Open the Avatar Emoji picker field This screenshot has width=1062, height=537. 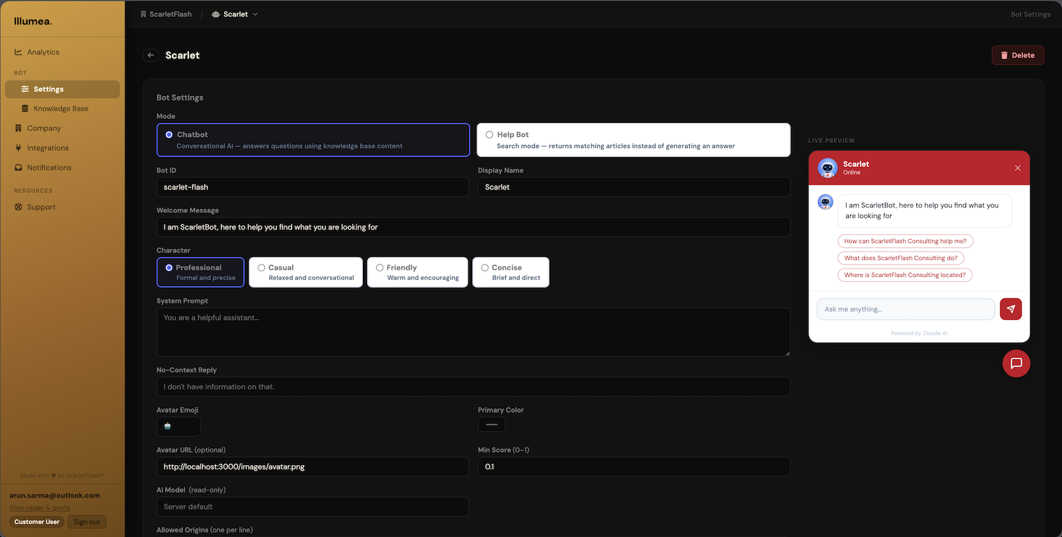(178, 426)
